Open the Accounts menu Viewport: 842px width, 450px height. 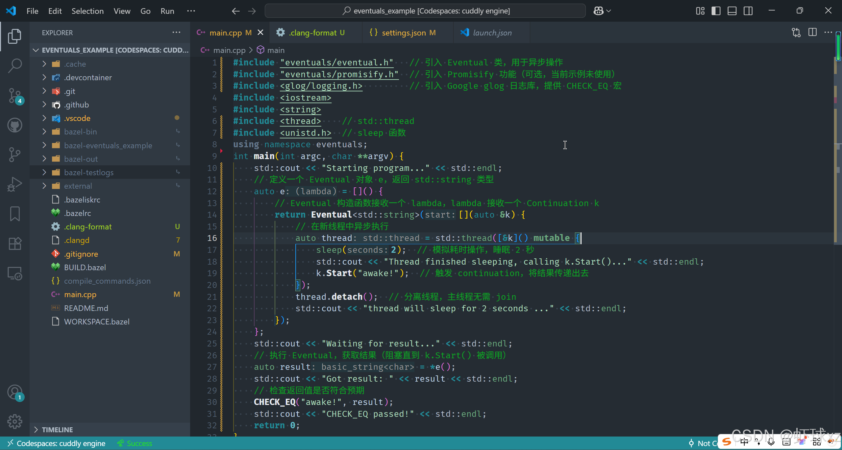click(14, 392)
